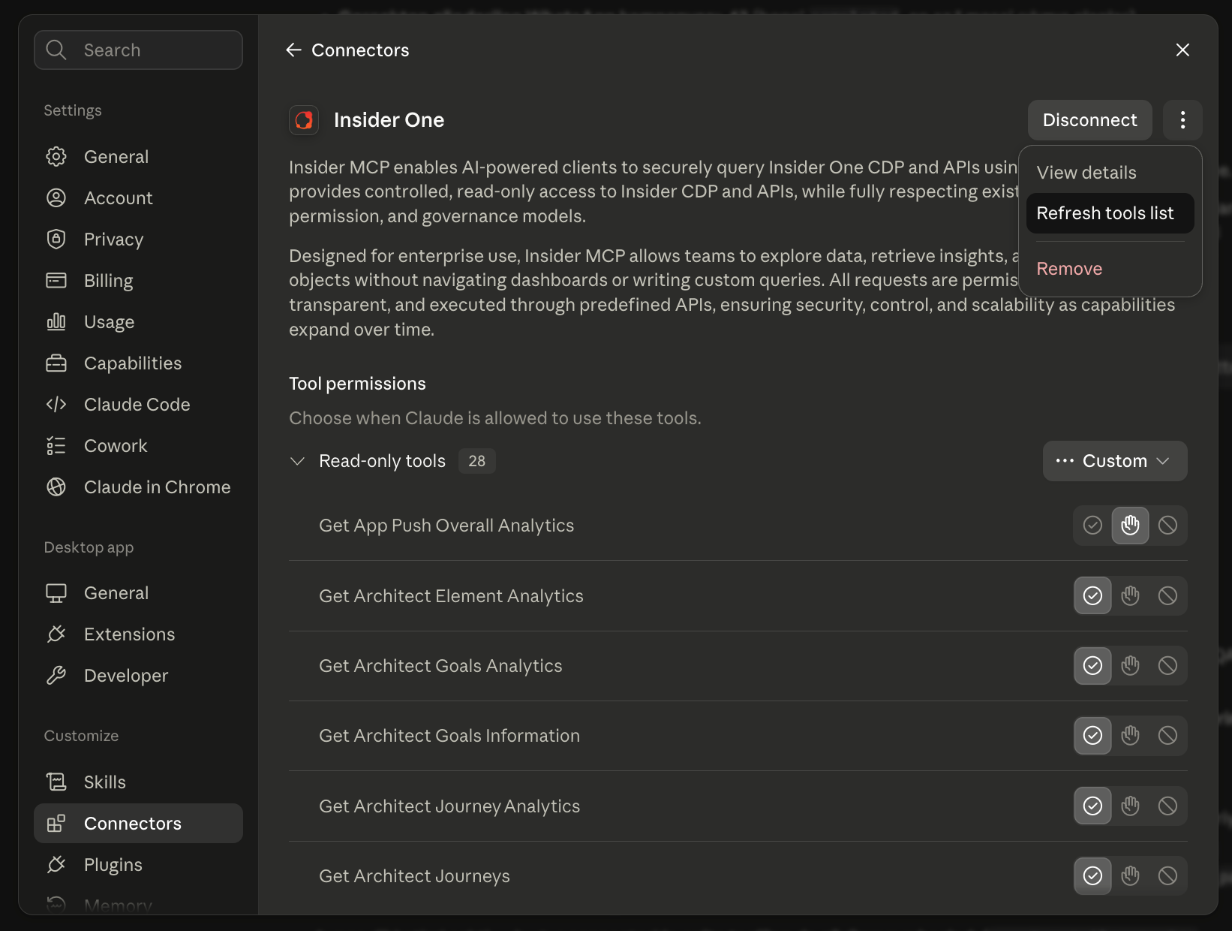Viewport: 1232px width, 931px height.
Task: Click the Tool permissions heading
Action: pyautogui.click(x=357, y=383)
